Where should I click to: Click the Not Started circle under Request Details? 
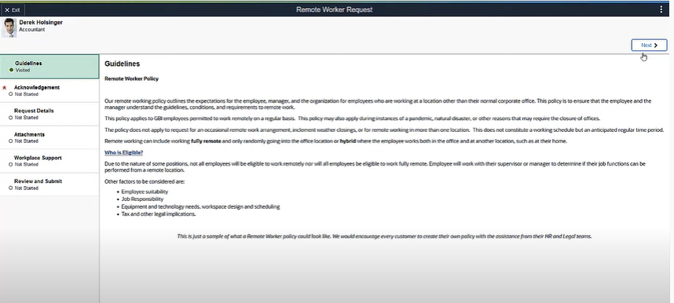point(11,117)
